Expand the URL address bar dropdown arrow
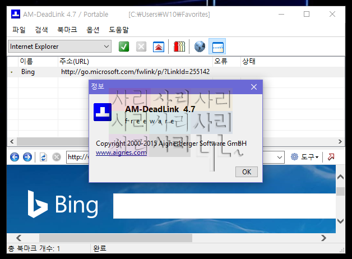 (x=280, y=157)
